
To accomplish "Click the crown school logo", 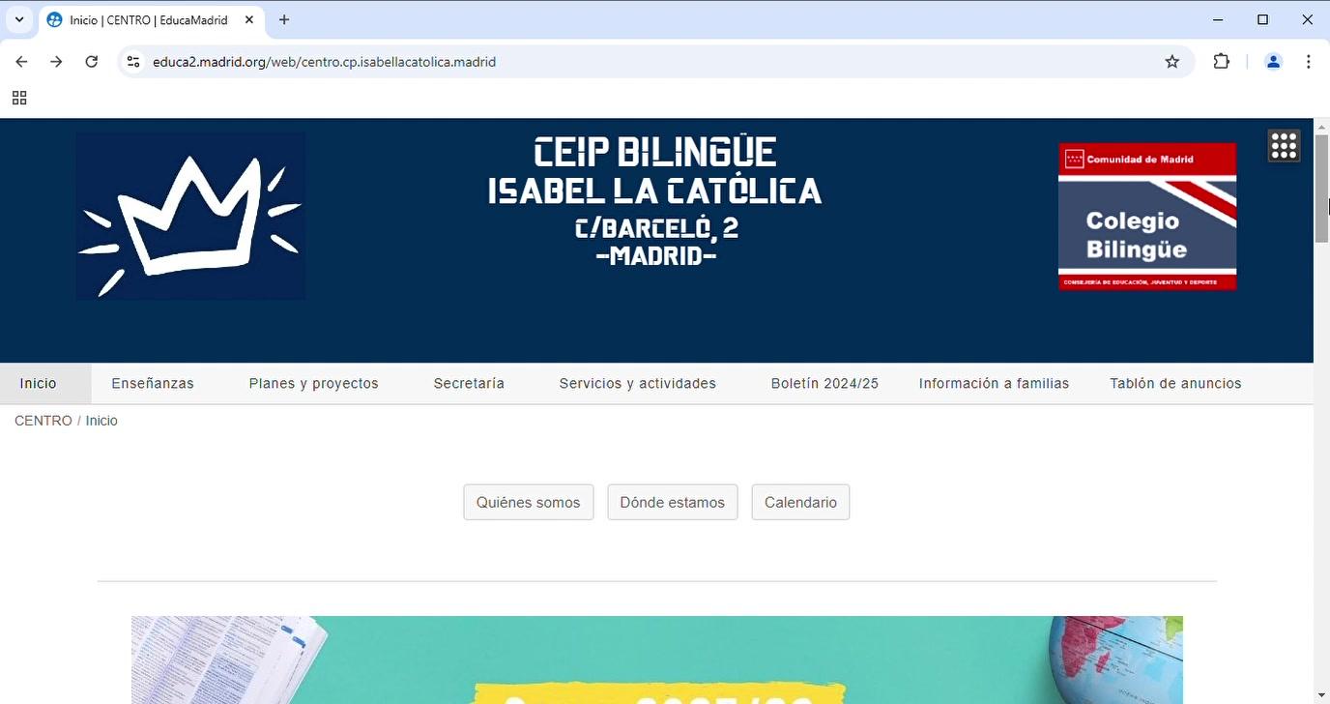I will [190, 216].
